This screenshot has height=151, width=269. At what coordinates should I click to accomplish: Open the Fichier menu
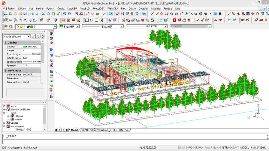tap(11, 9)
